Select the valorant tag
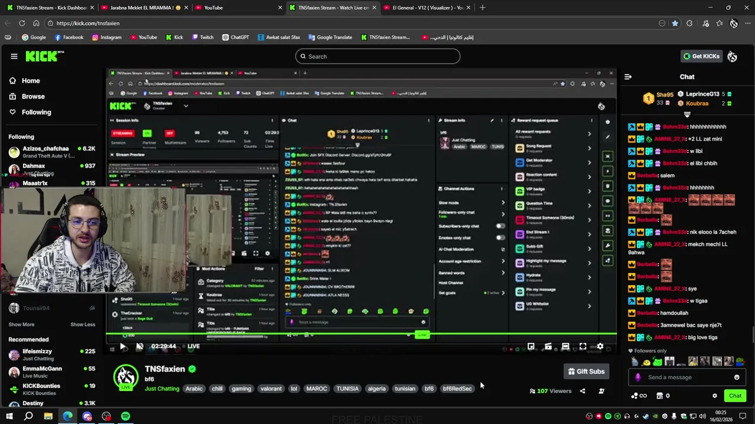This screenshot has height=424, width=755. pos(271,389)
